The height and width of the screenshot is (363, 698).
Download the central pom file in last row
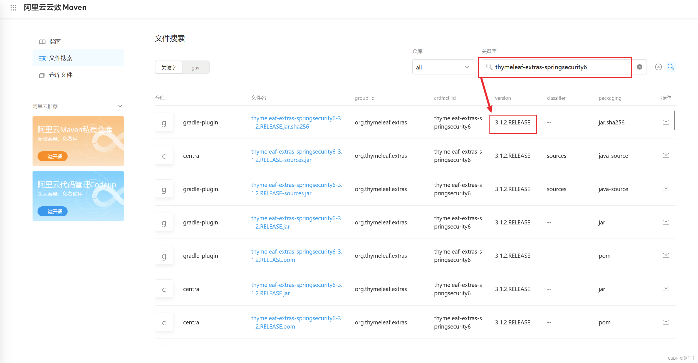tap(666, 322)
